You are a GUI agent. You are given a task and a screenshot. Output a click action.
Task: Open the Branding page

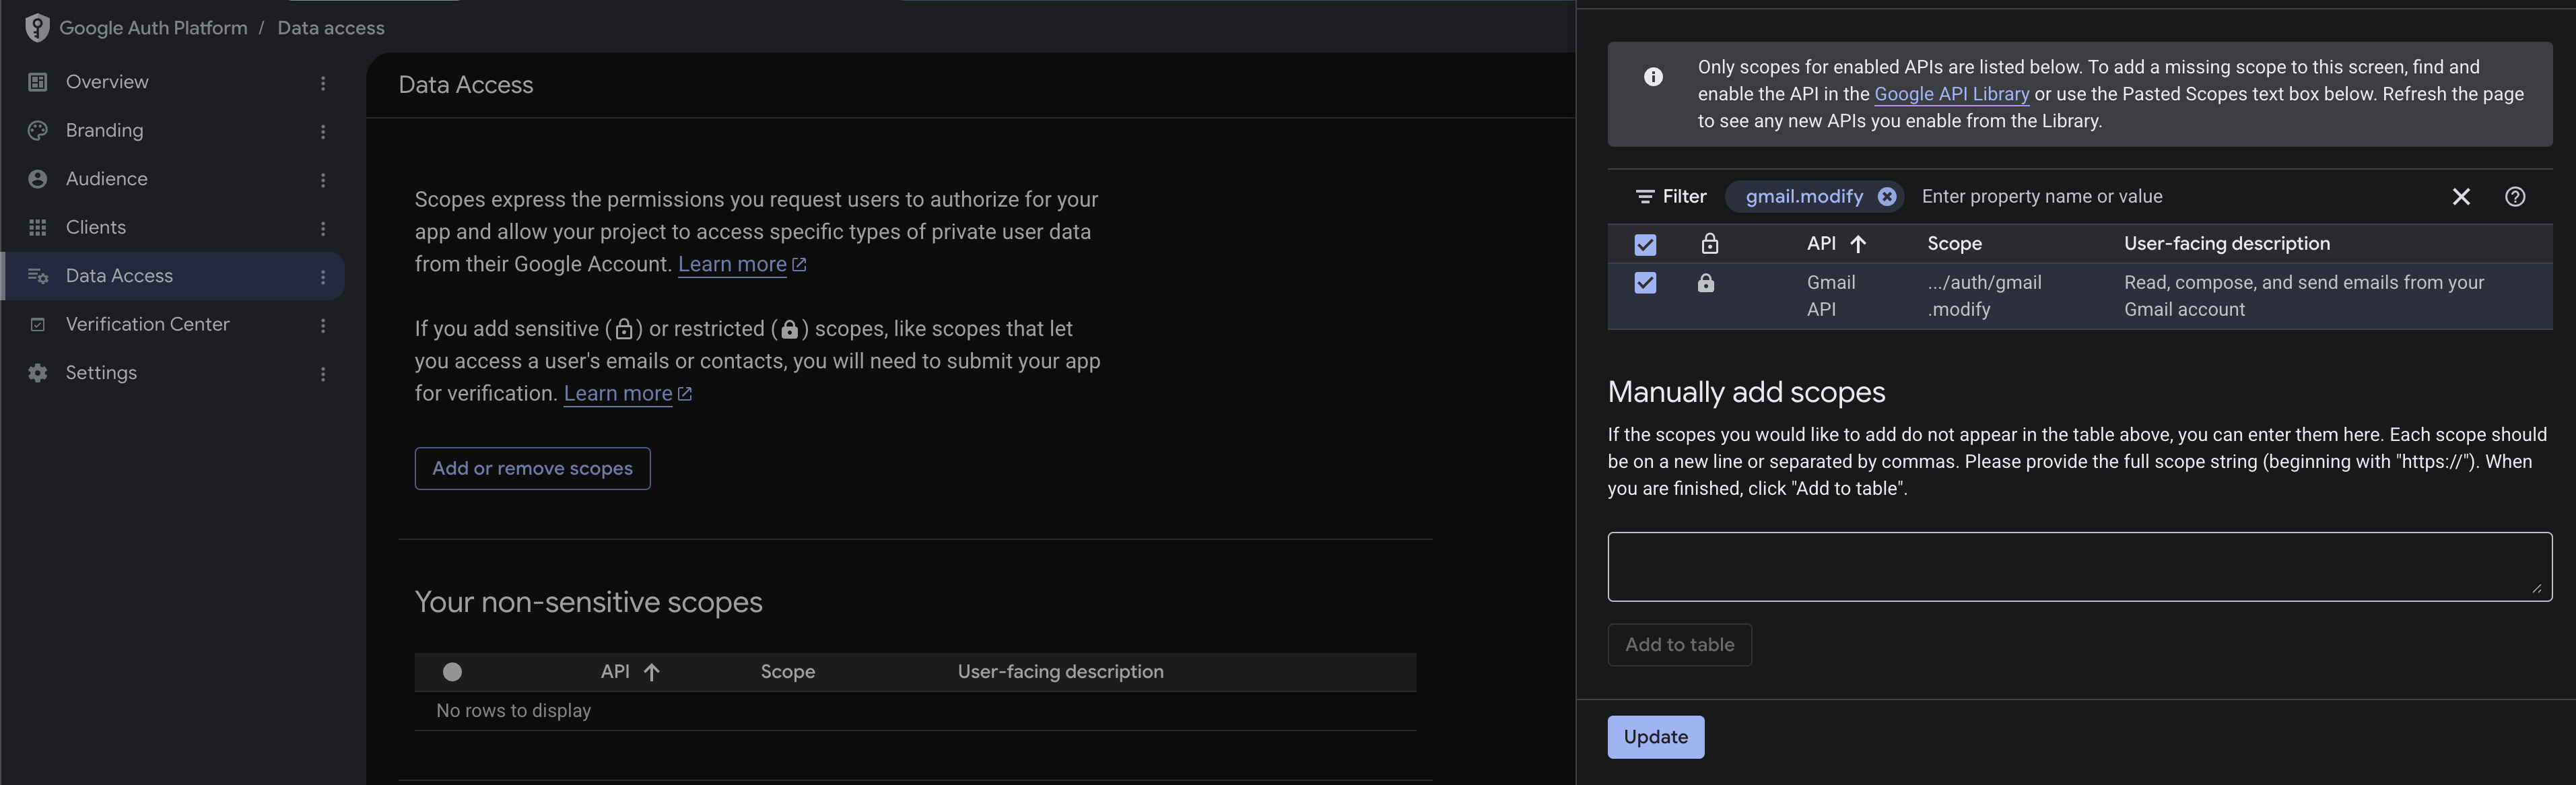click(x=104, y=131)
